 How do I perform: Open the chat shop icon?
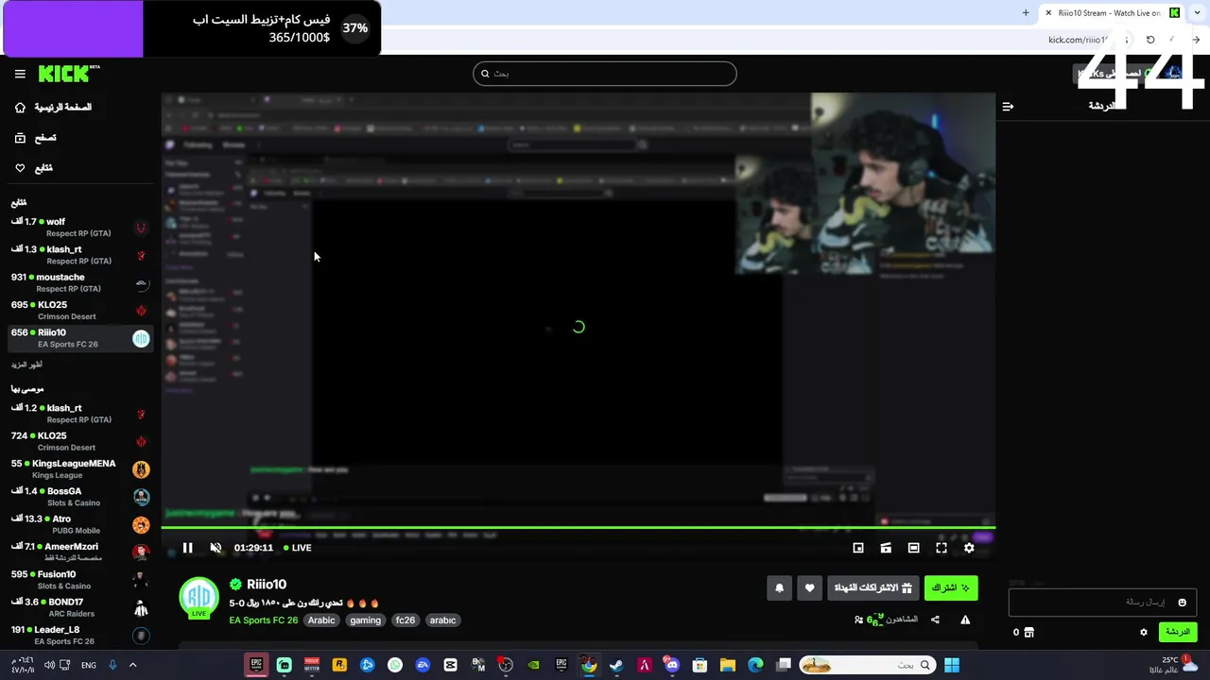pyautogui.click(x=1029, y=633)
